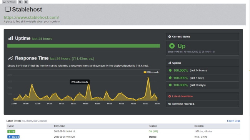Click the Latest Events heading

13,121
